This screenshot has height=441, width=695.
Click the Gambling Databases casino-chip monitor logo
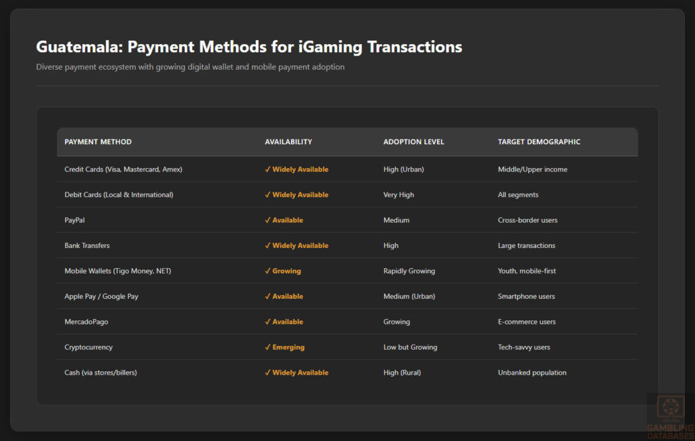(x=671, y=408)
